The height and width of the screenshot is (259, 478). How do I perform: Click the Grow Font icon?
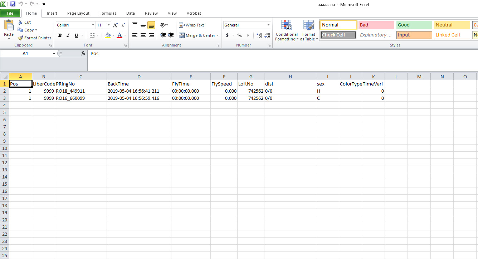115,25
